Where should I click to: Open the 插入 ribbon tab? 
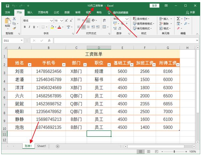30,12
